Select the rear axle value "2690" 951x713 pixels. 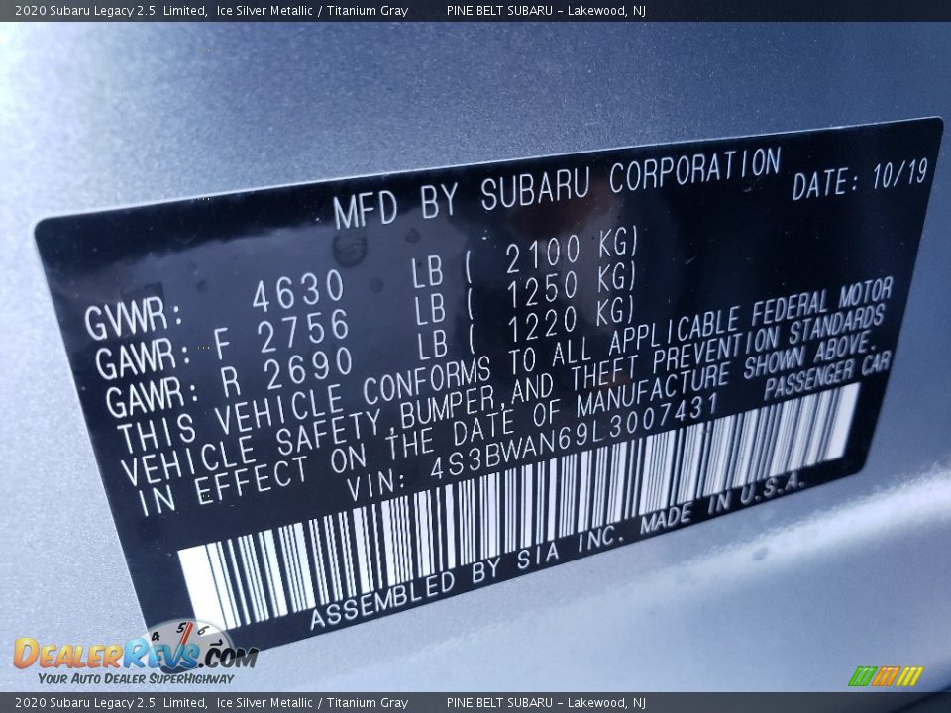point(309,368)
